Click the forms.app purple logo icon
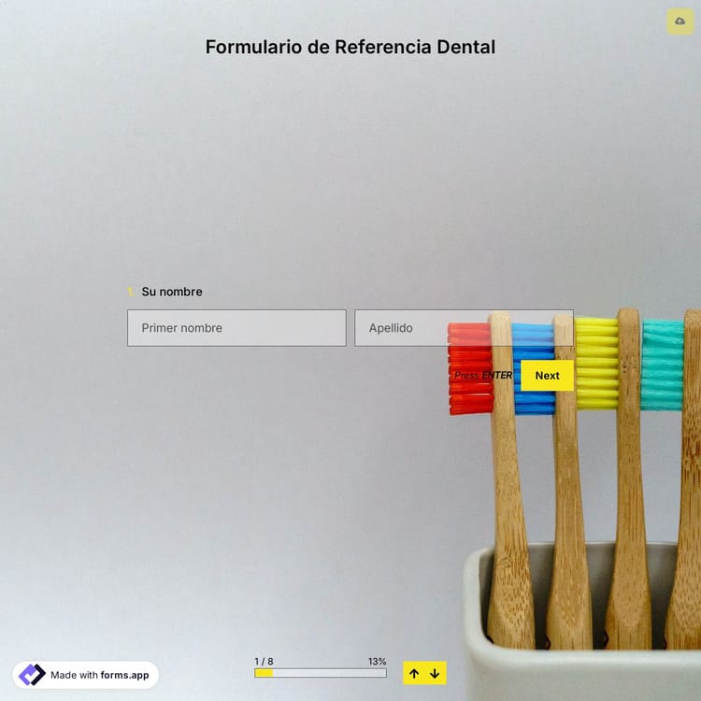This screenshot has width=701, height=701. [32, 675]
